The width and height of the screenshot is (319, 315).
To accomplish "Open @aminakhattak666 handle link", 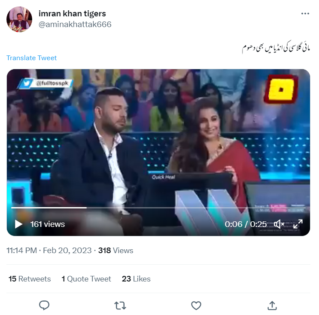I will click(x=75, y=24).
